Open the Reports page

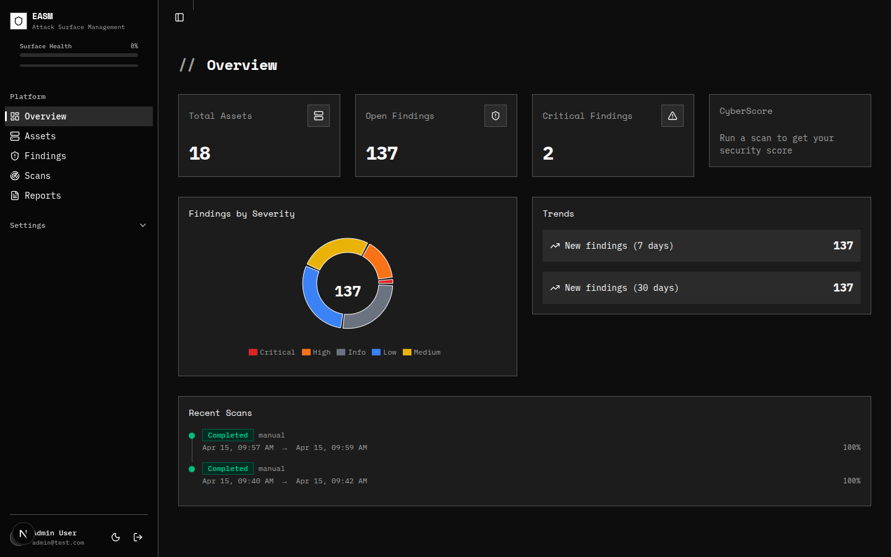coord(79,196)
